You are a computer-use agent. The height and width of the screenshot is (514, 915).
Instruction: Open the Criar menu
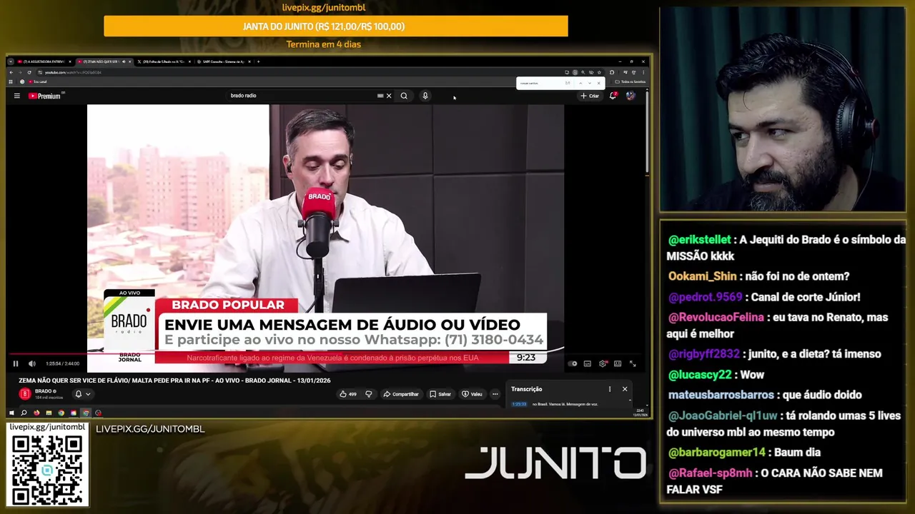(590, 96)
